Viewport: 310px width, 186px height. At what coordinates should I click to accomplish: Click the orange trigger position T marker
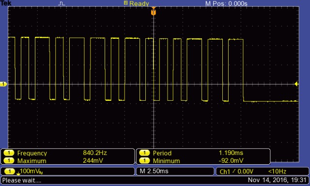pyautogui.click(x=154, y=12)
